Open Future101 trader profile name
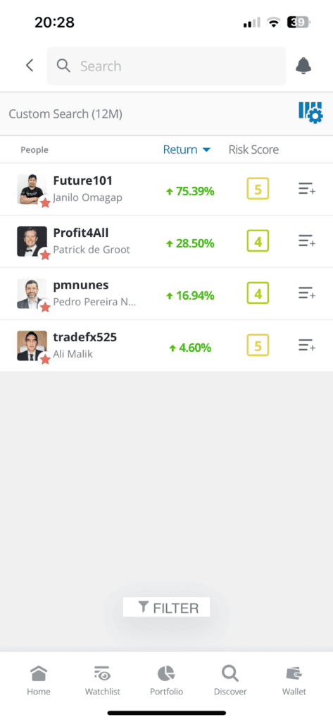The height and width of the screenshot is (722, 333). (83, 180)
